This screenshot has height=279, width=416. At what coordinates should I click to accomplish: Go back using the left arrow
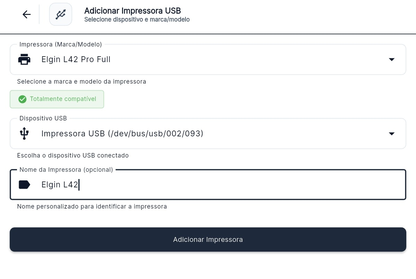tap(27, 14)
